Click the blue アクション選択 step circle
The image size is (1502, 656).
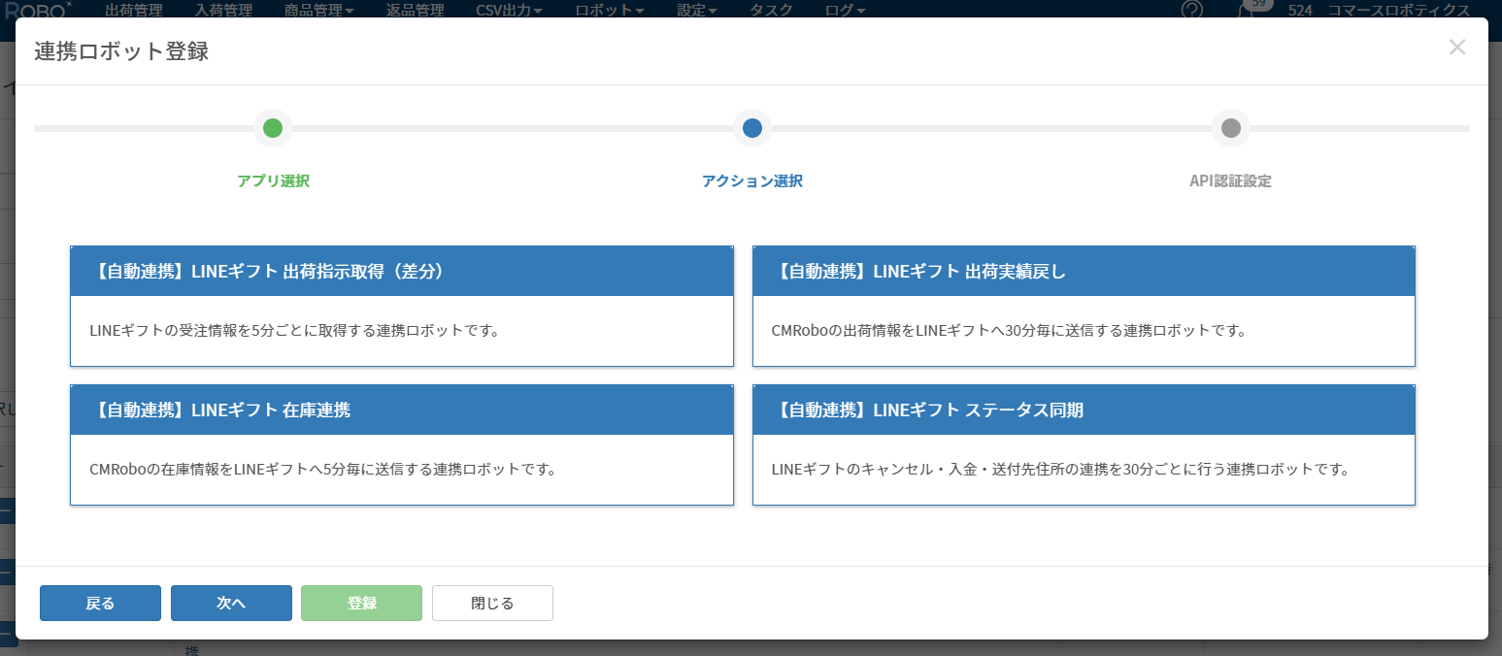[x=751, y=128]
